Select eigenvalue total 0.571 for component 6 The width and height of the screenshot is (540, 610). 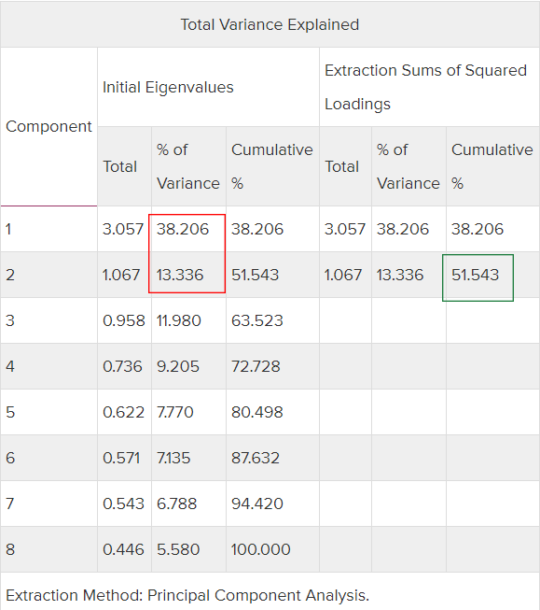pyautogui.click(x=121, y=458)
